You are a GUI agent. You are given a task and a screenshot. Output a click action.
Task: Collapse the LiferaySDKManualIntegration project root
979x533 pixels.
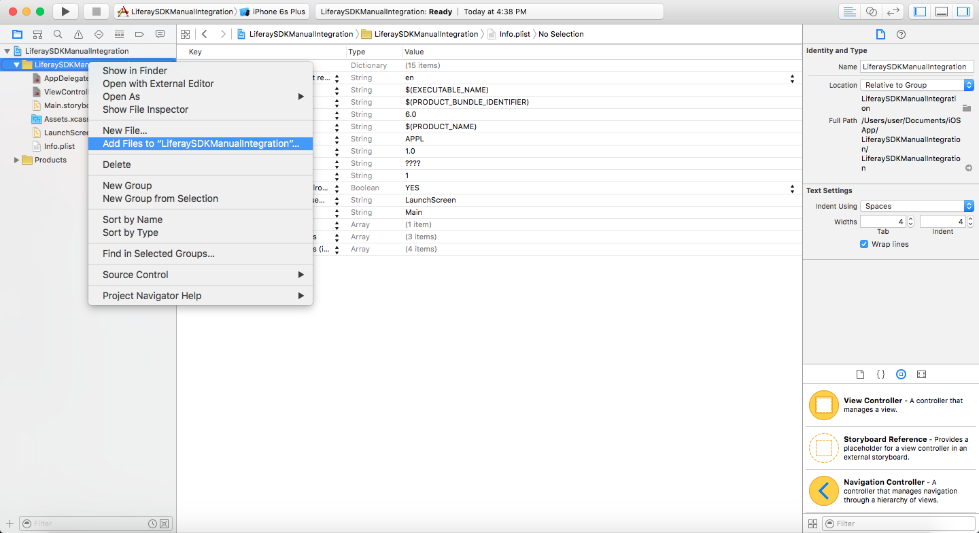pos(7,51)
